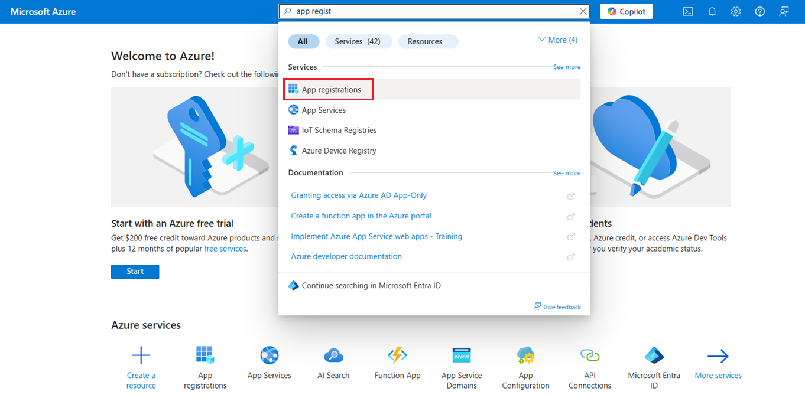Click the Start free trial button
Image resolution: width=805 pixels, height=398 pixels.
click(x=135, y=272)
